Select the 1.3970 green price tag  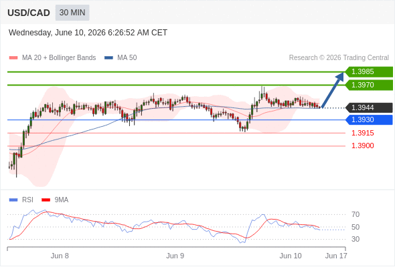point(369,85)
